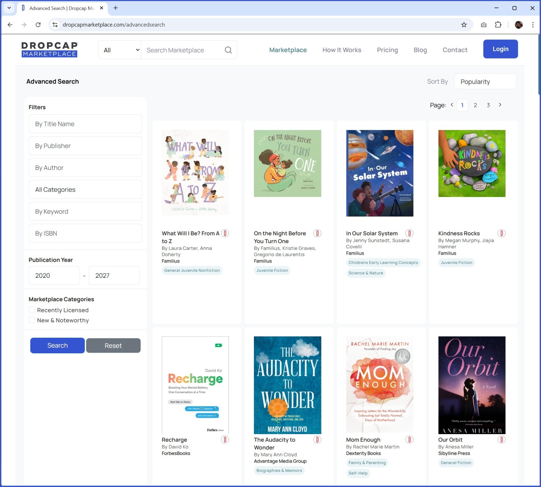Click the By Author filter field
The height and width of the screenshot is (487, 541).
(85, 168)
